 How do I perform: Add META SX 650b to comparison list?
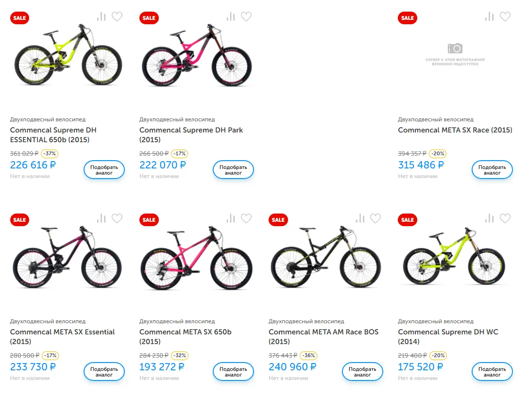(x=230, y=219)
